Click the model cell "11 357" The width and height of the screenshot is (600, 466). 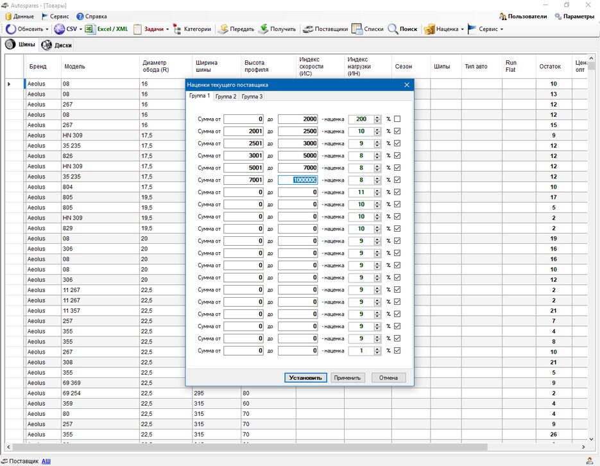100,311
